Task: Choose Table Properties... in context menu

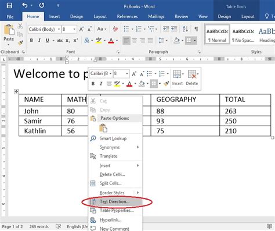Action: tap(115, 211)
